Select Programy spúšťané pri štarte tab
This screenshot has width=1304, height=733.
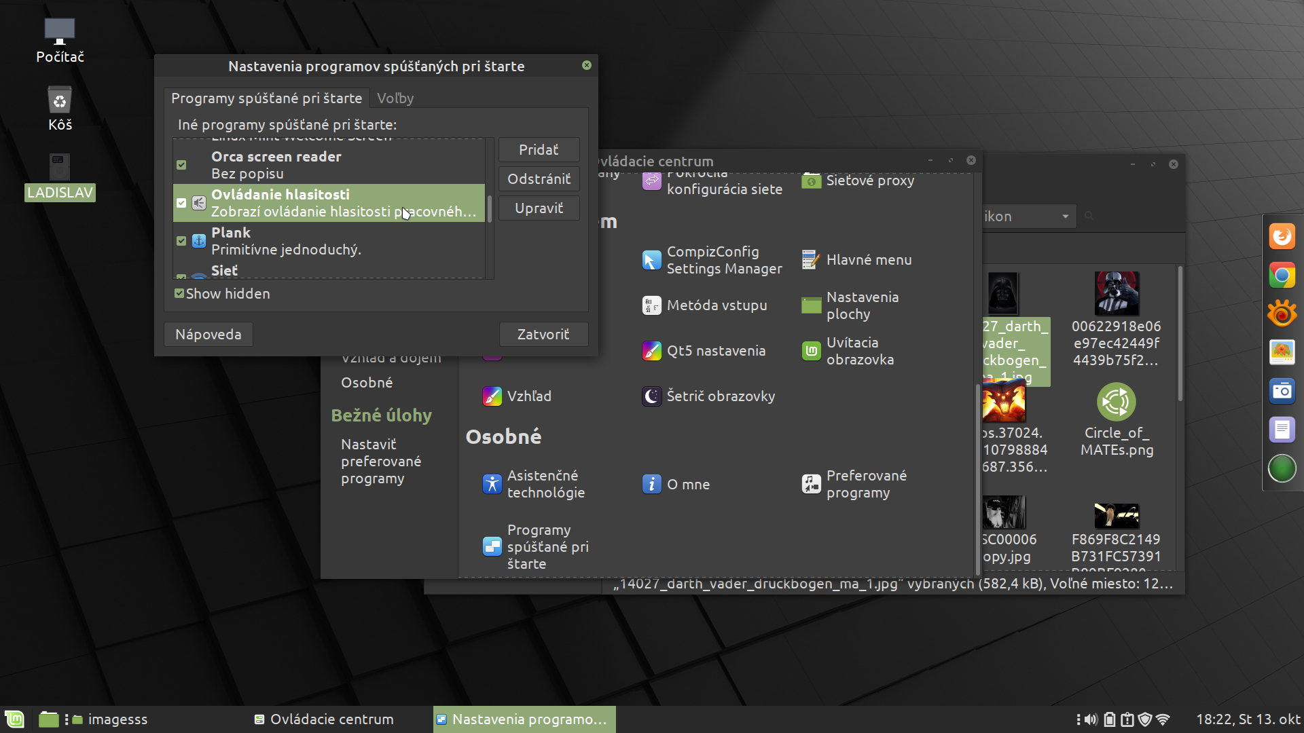point(266,98)
